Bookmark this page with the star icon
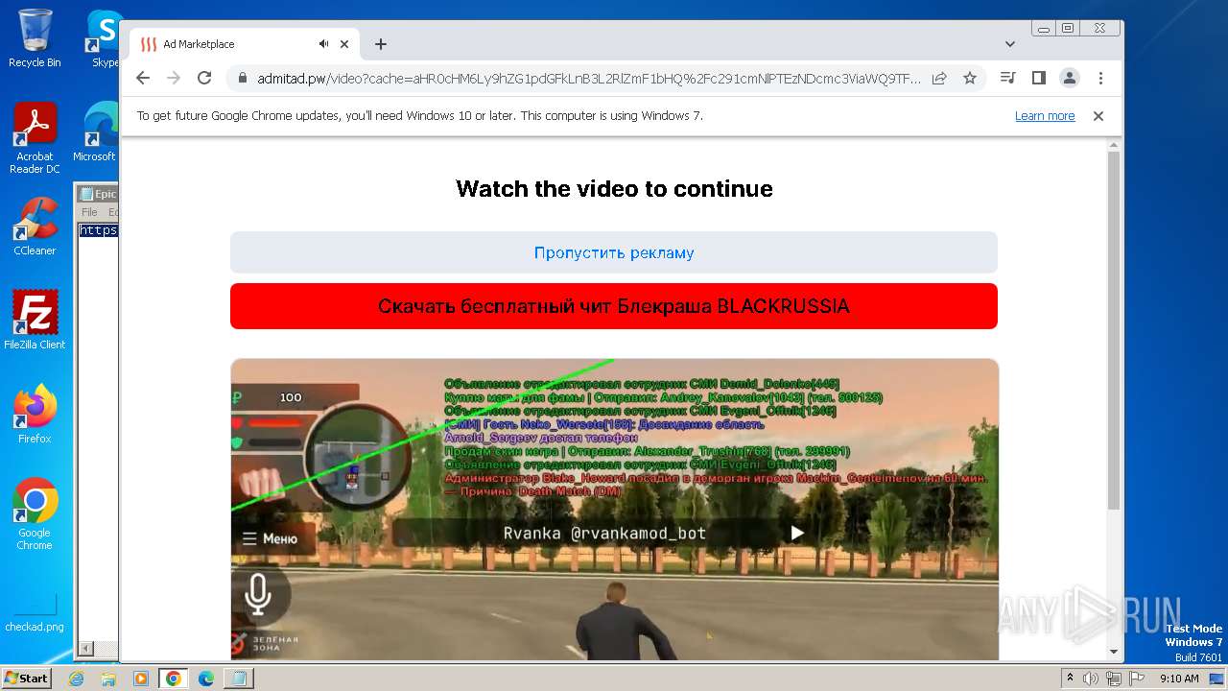1228x691 pixels. click(970, 78)
